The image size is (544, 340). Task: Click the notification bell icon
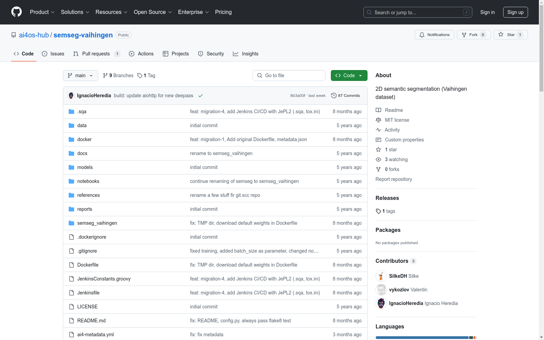point(422,35)
